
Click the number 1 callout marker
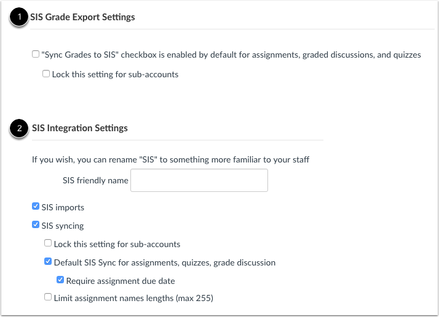[x=19, y=17]
